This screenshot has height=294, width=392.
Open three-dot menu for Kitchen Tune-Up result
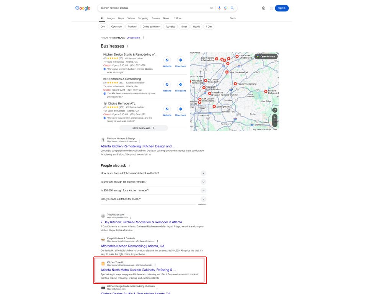click(155, 265)
